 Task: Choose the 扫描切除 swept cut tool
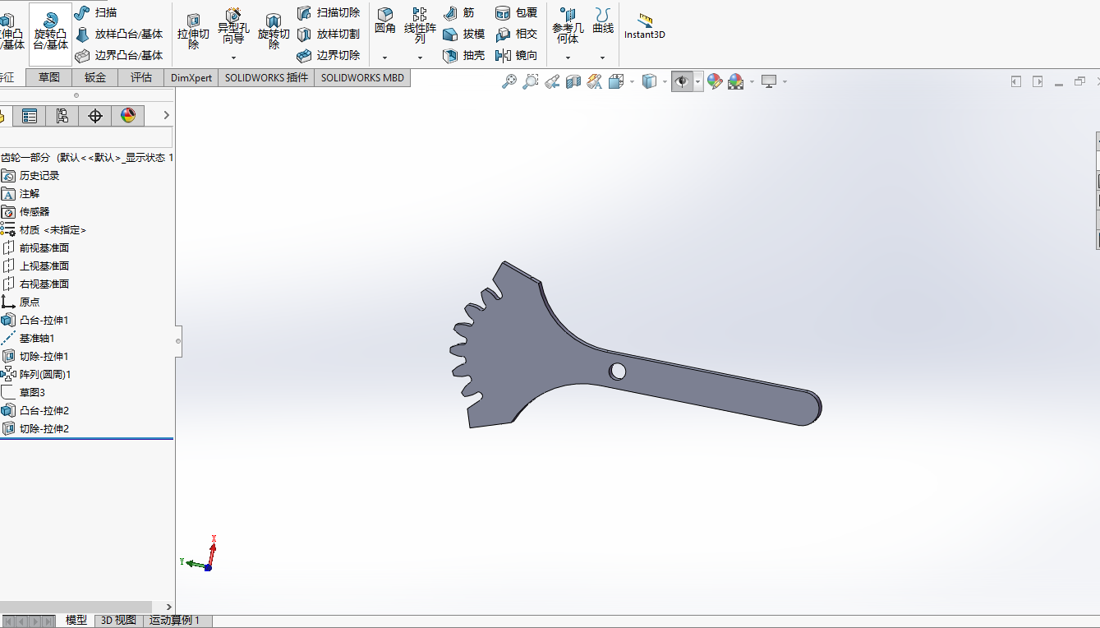329,12
